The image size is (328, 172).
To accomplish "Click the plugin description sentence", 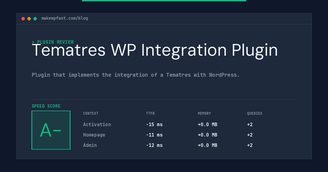I will 136,75.
